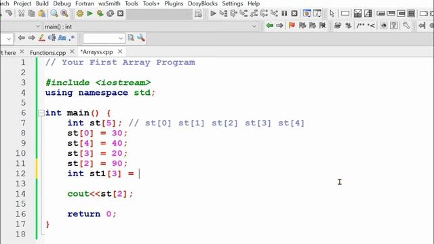Open the search text combo box dropdown
Screen dimensions: 434x244
121,38
